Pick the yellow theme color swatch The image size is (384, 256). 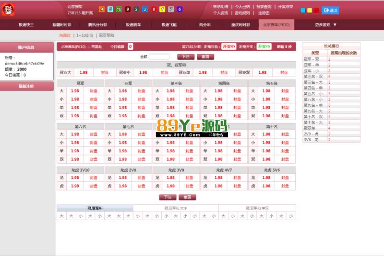[310, 10]
